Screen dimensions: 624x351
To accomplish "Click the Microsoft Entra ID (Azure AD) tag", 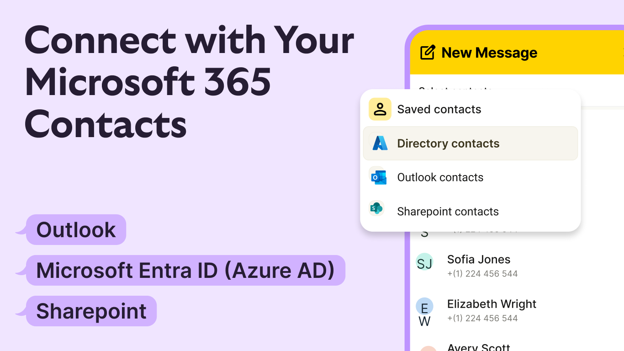I will 185,271.
